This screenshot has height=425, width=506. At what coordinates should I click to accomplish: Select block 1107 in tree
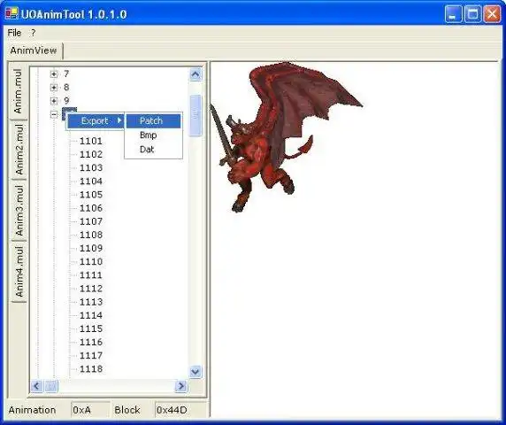[91, 221]
